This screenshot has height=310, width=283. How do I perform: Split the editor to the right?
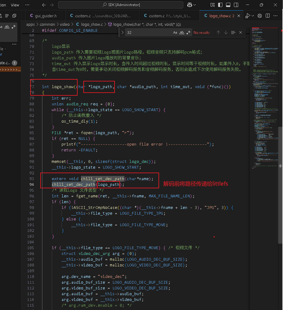(268, 16)
